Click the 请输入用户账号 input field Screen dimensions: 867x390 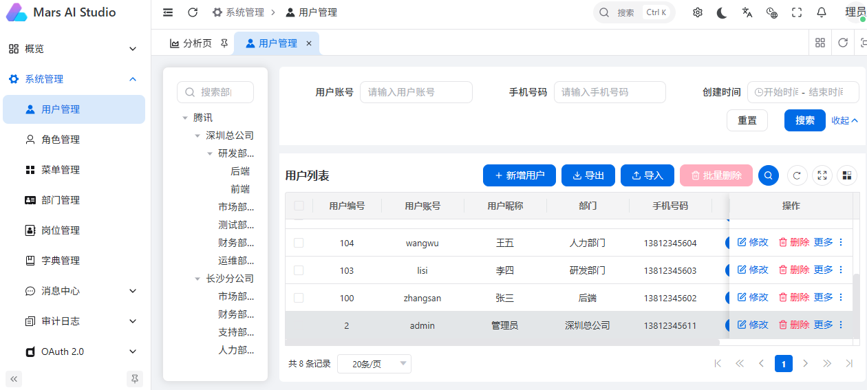click(x=416, y=92)
